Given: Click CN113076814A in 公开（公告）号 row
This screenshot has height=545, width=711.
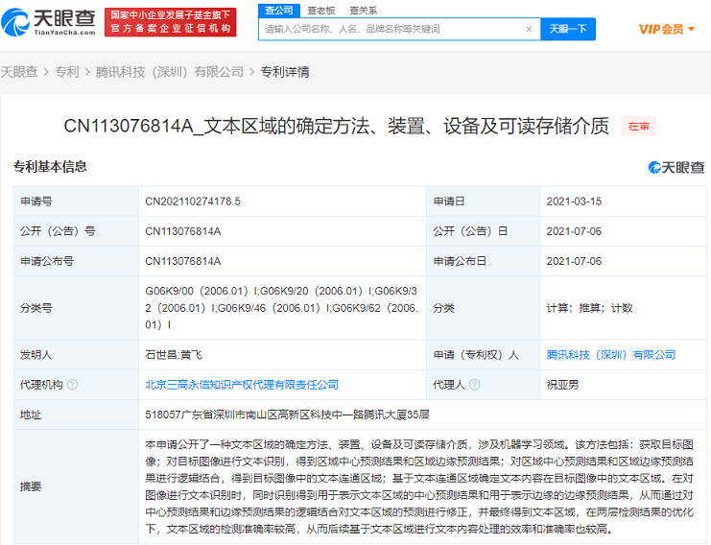Looking at the screenshot, I should point(182,231).
